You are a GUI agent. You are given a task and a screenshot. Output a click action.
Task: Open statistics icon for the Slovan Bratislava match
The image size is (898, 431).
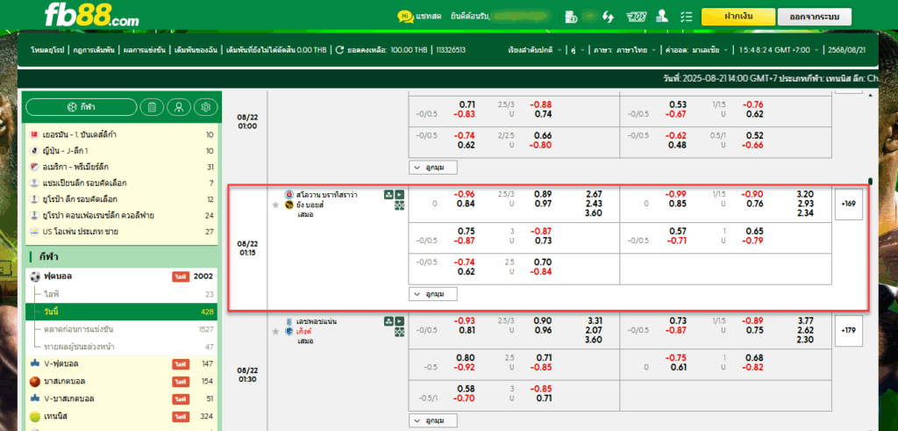[388, 195]
